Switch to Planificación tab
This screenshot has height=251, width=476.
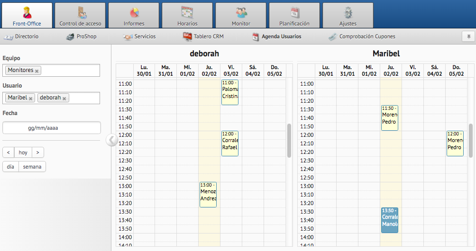click(294, 16)
